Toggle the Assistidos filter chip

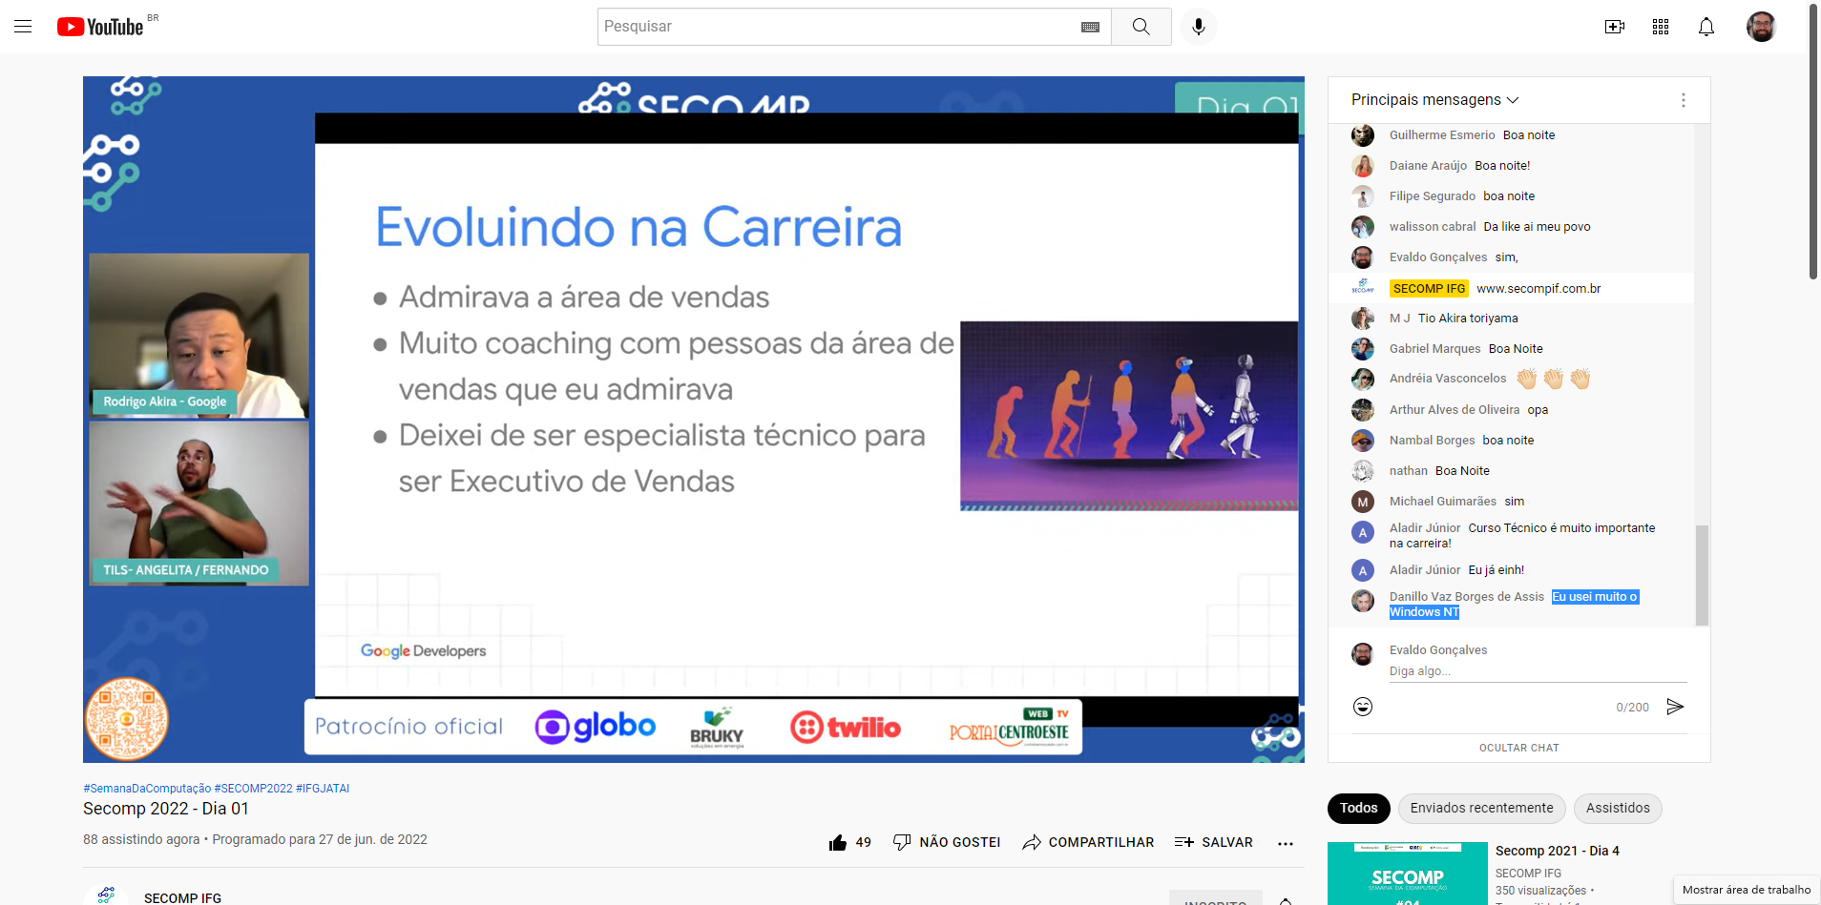1618,808
